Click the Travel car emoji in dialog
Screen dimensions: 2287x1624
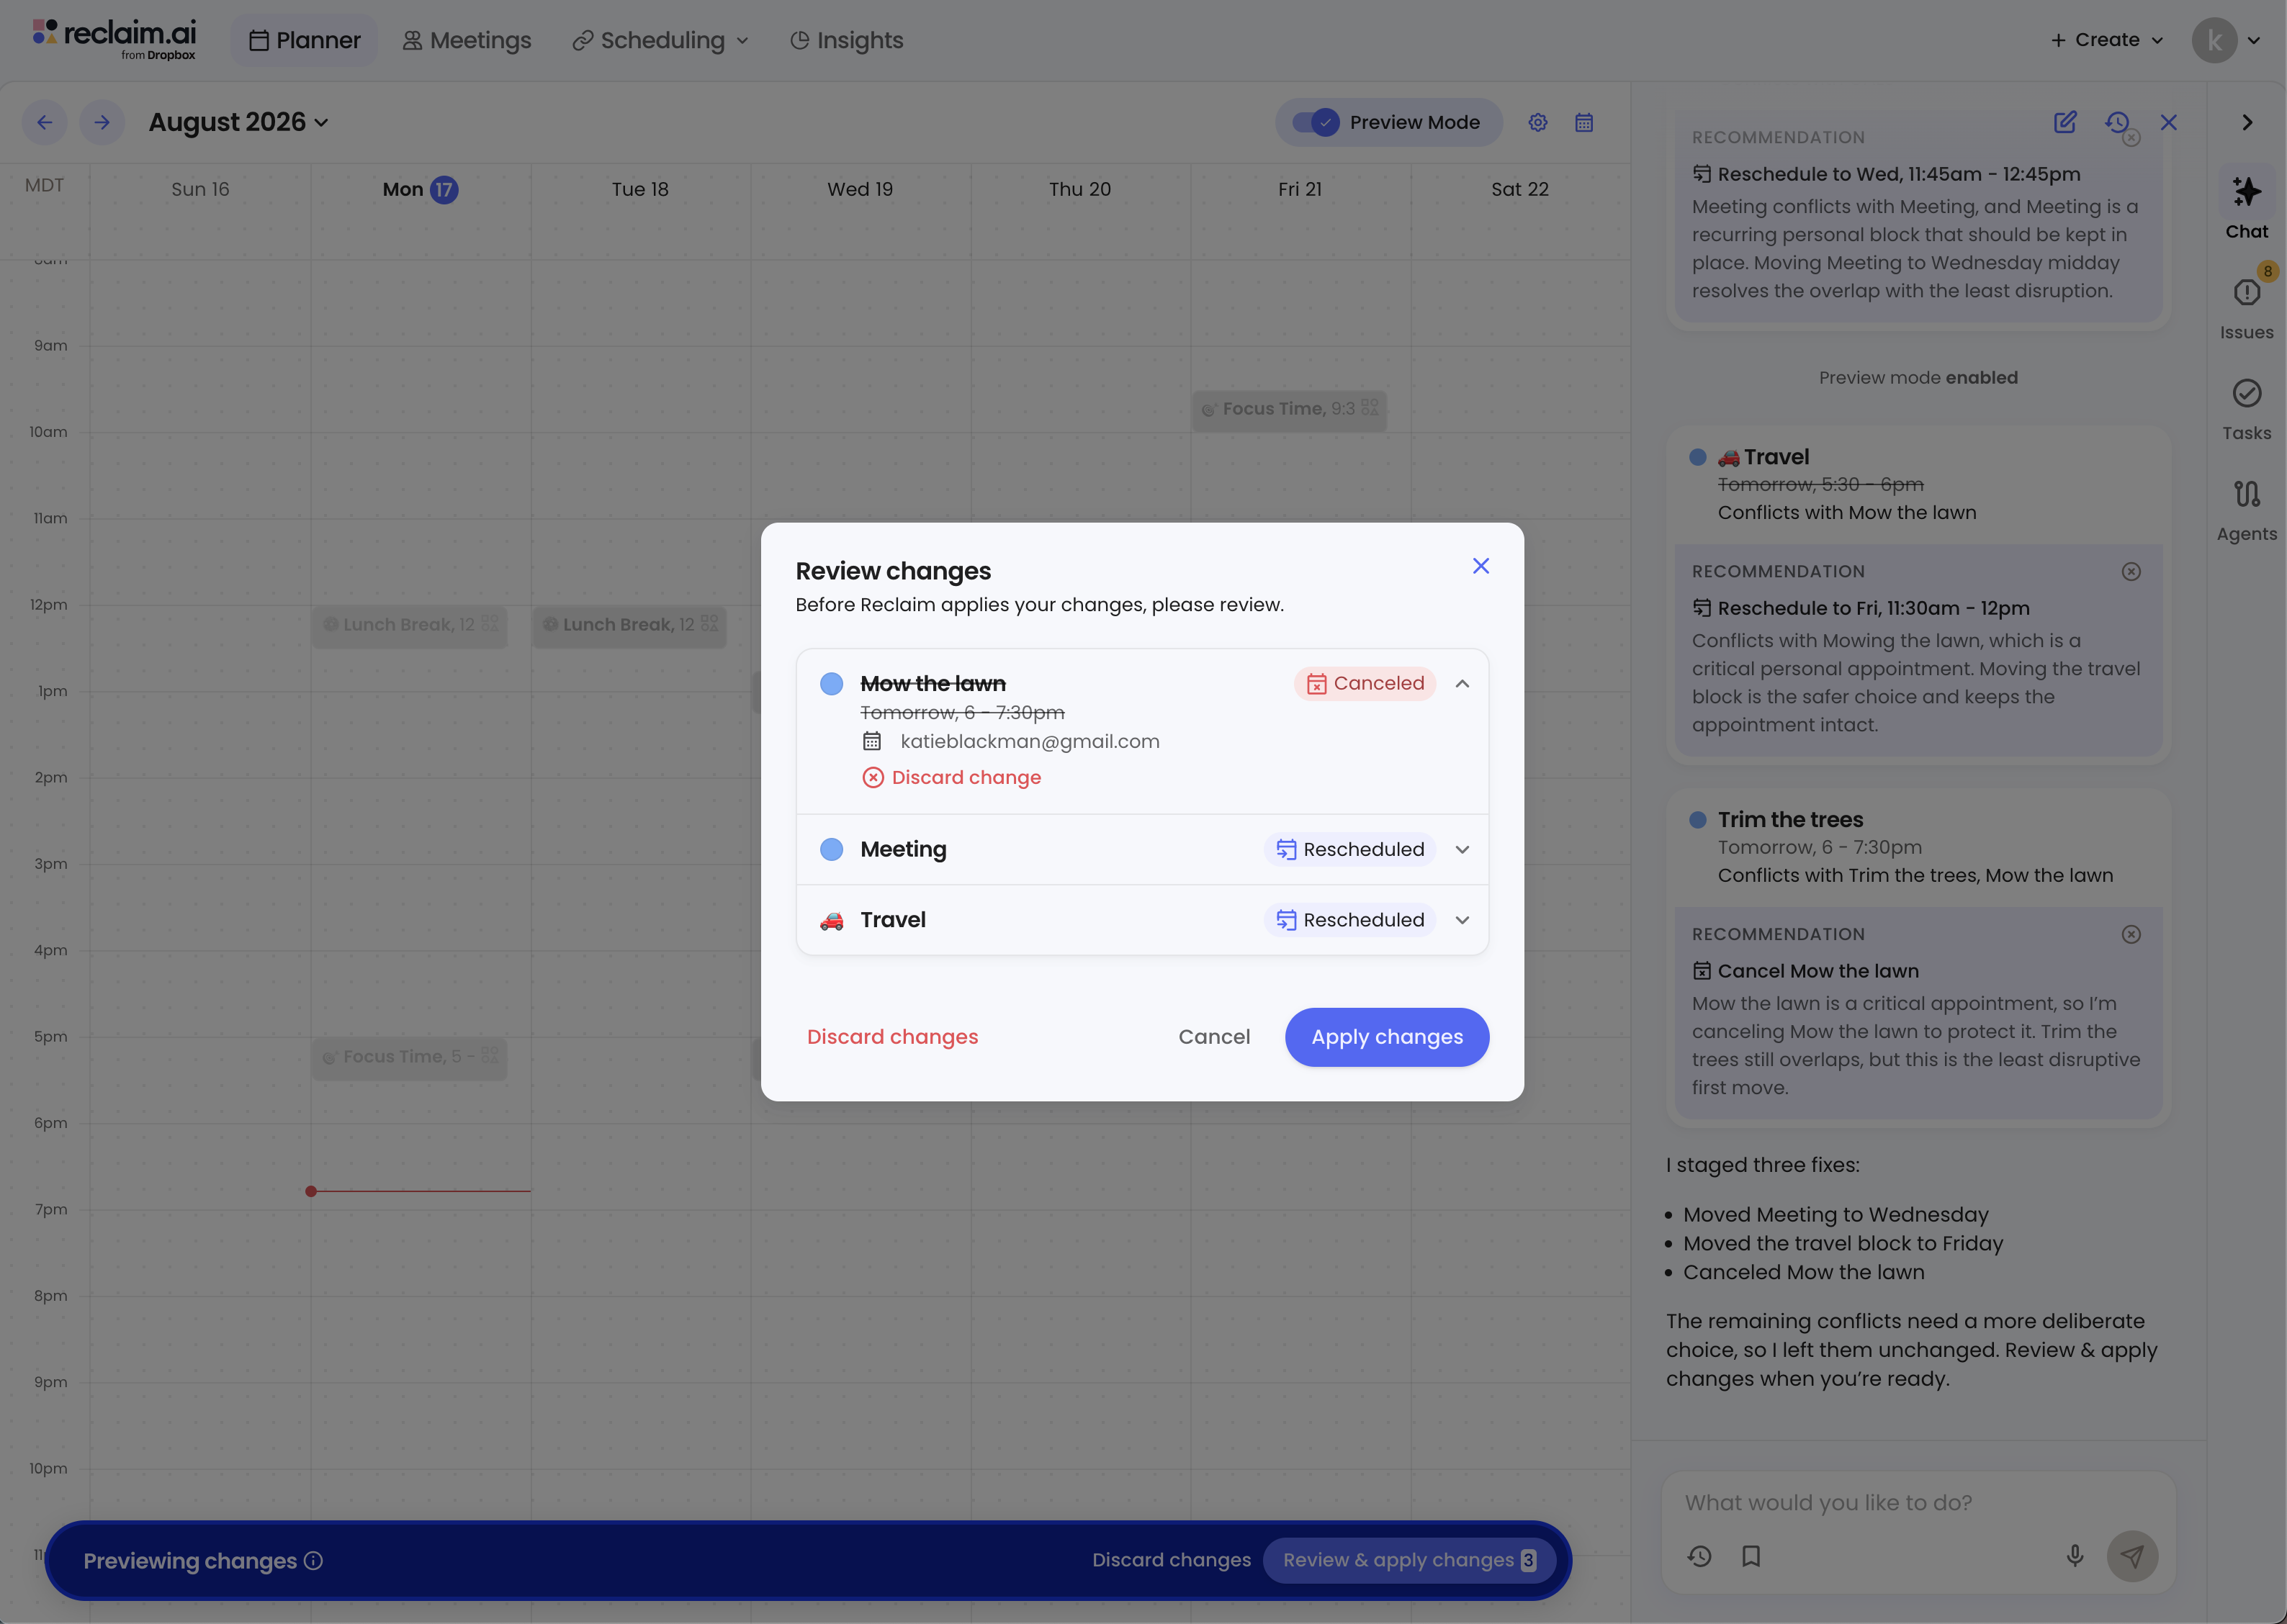pyautogui.click(x=832, y=921)
